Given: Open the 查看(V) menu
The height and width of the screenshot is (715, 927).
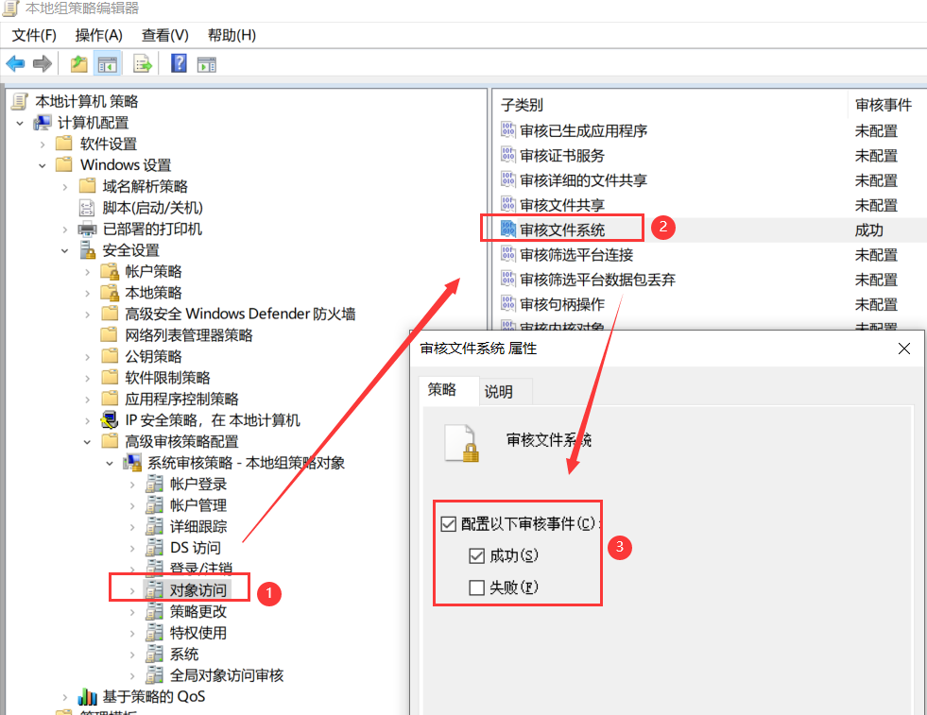Looking at the screenshot, I should click(165, 36).
